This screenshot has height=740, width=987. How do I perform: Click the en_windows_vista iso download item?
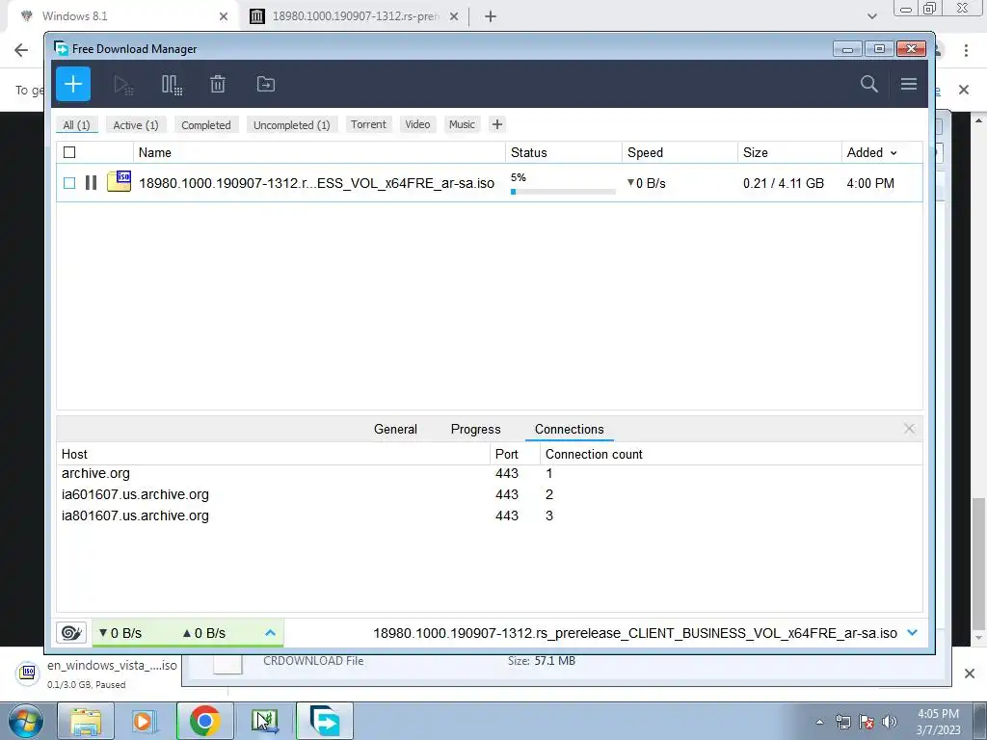pyautogui.click(x=97, y=674)
